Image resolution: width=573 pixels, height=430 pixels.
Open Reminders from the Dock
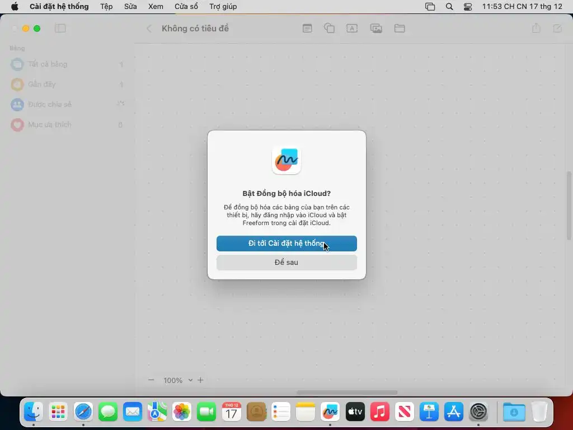click(x=281, y=412)
